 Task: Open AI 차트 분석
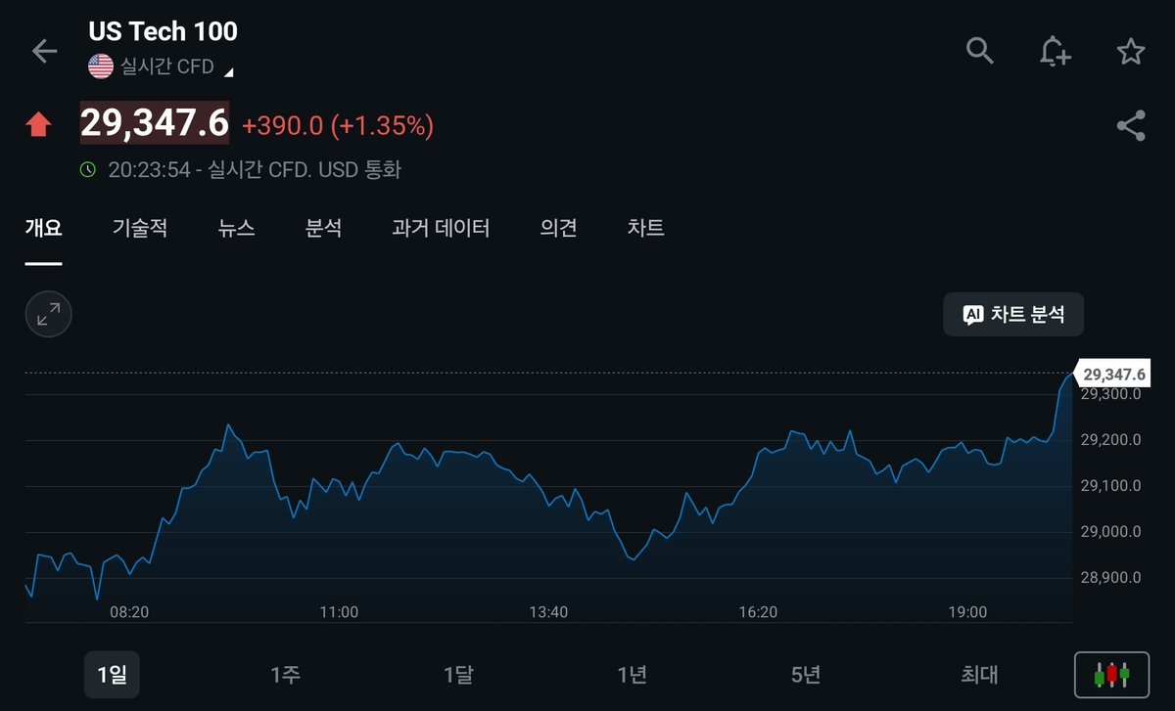[1013, 314]
